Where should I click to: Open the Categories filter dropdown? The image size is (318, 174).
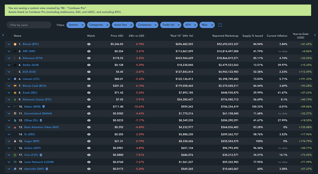point(98,25)
